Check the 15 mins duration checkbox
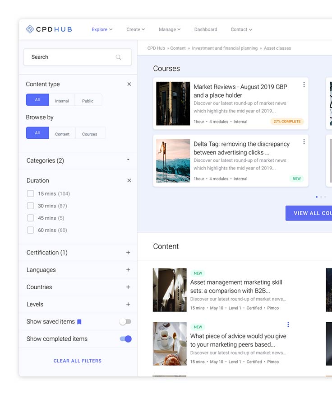The height and width of the screenshot is (395, 332). pos(30,194)
